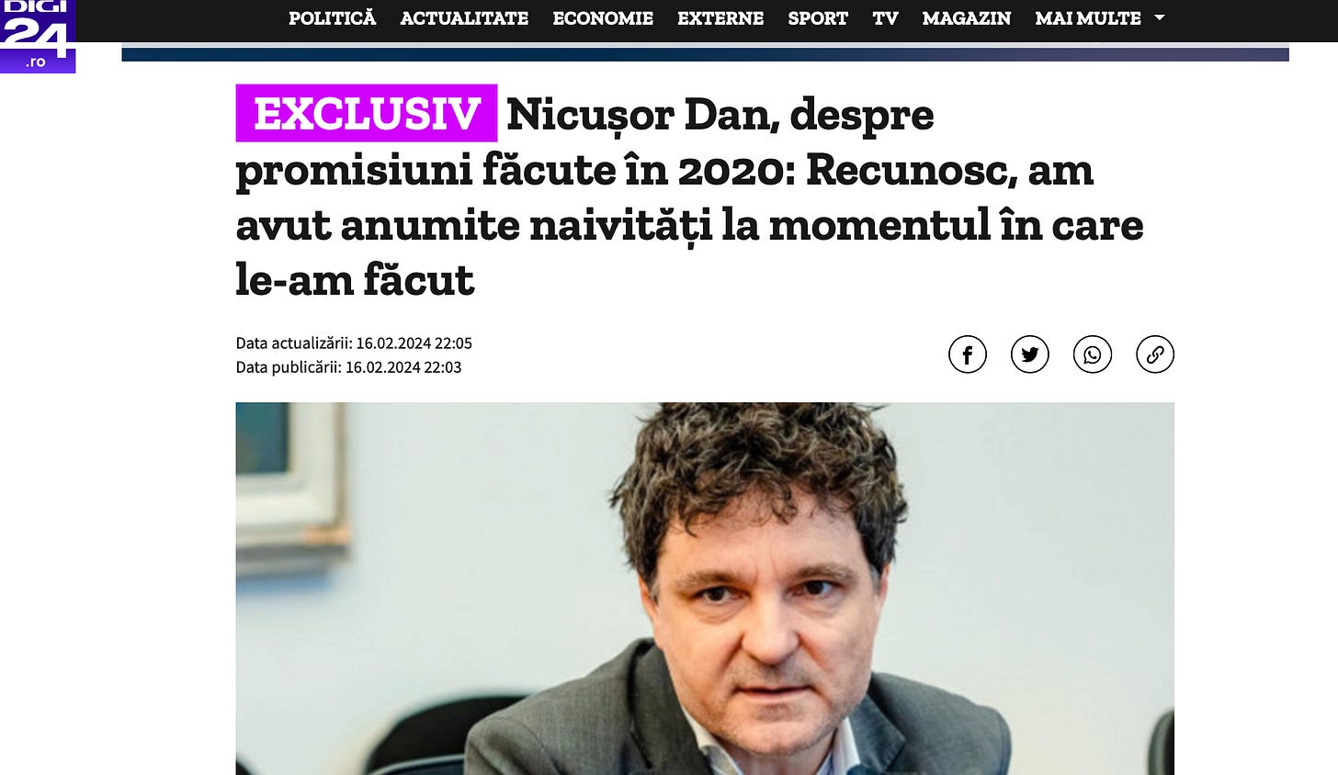Go to the MAGAZIN section
This screenshot has width=1338, height=775.
point(967,18)
